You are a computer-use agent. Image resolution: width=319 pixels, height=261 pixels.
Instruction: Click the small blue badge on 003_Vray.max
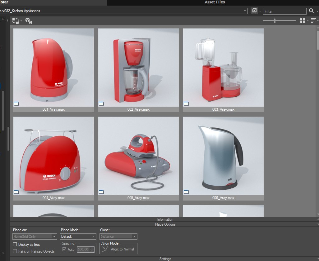(186, 104)
